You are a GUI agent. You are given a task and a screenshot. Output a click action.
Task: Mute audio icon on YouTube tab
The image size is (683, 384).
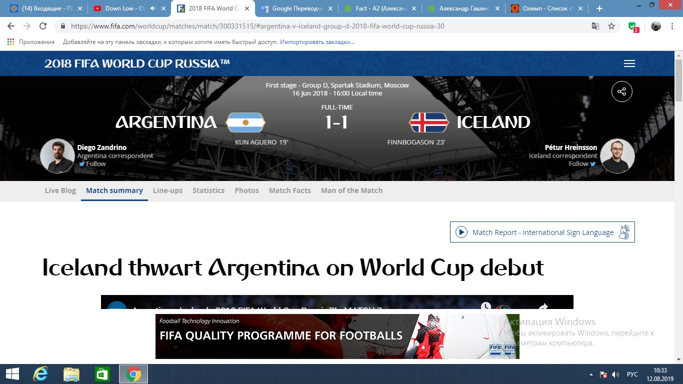coord(152,8)
